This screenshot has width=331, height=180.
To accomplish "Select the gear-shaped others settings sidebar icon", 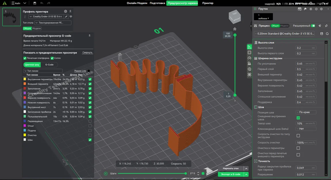I will pos(249,69).
